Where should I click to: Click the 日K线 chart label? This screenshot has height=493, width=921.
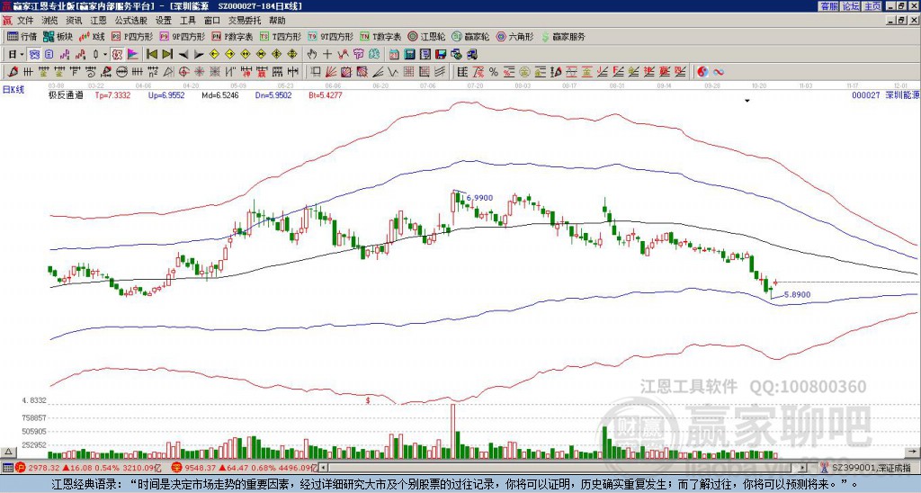coord(13,89)
